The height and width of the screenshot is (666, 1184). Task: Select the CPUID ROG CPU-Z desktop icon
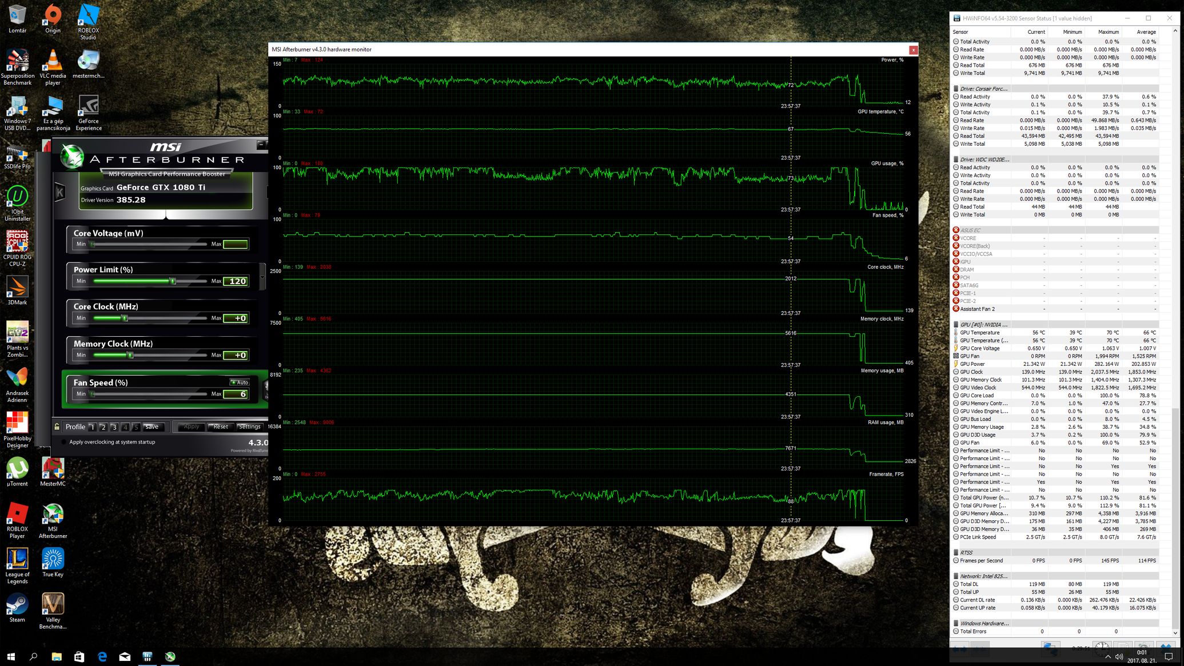point(17,248)
